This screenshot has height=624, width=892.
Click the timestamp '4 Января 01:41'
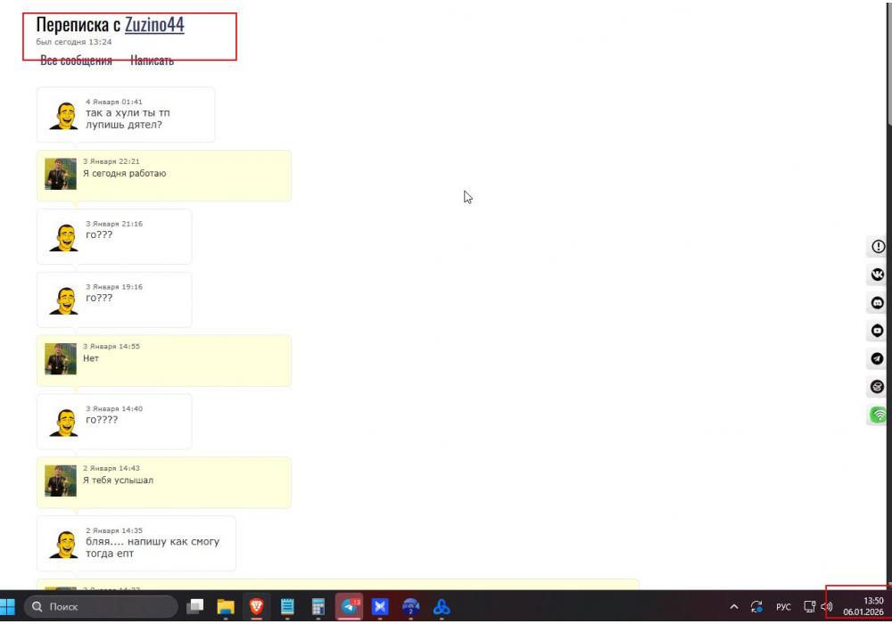point(114,102)
